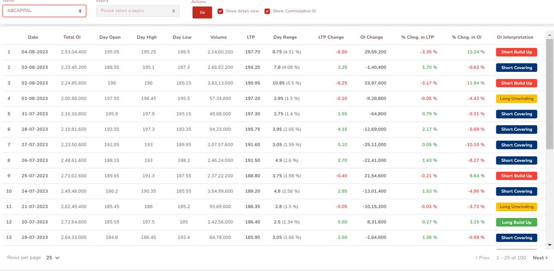Click LTP value 187.70
The image size is (554, 271).
(x=253, y=52)
